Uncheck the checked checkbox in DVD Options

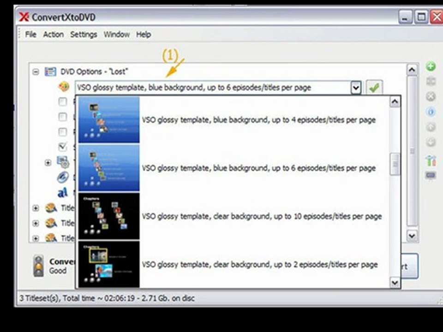[62, 147]
